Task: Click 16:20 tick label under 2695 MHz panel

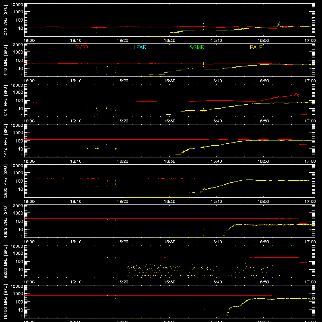Action: point(123,202)
